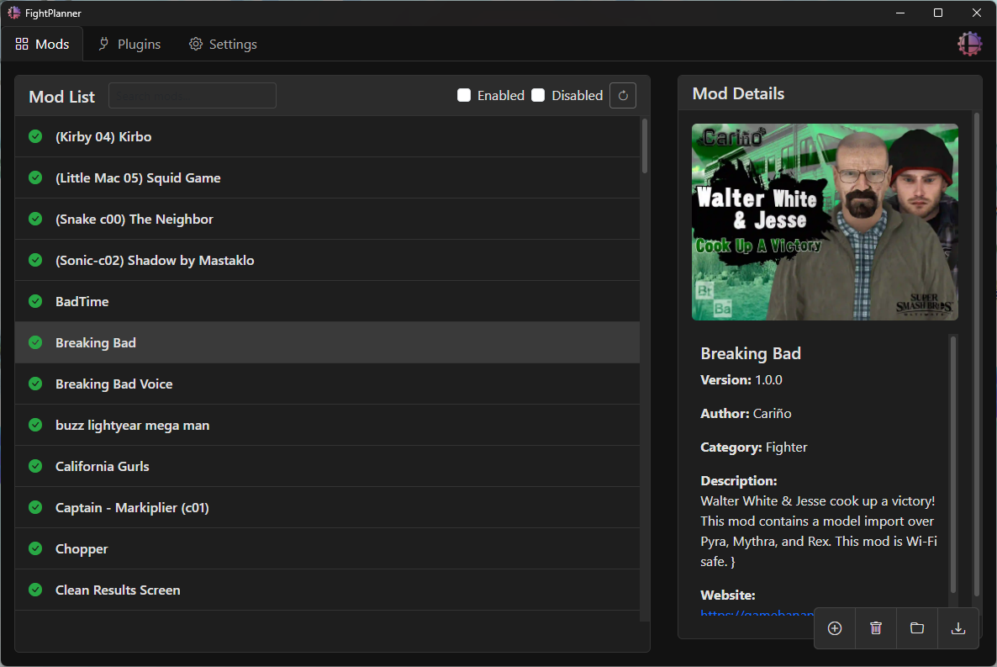Close the FightPlanner window
This screenshot has width=997, height=667.
tap(977, 13)
